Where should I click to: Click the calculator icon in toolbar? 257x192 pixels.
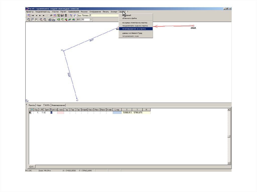(66, 16)
